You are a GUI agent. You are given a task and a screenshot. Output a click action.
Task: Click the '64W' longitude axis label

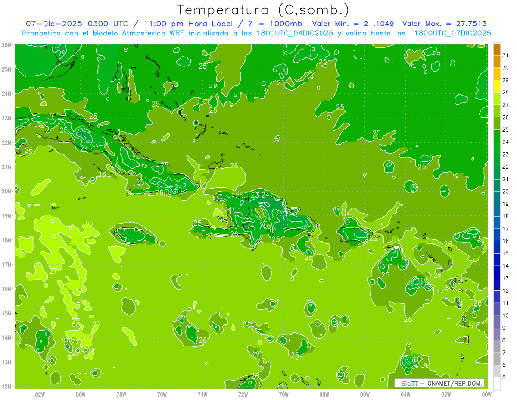click(405, 394)
